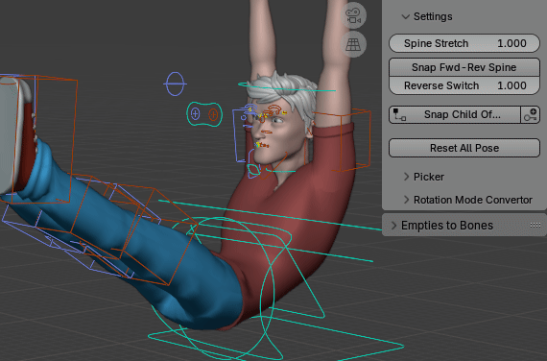This screenshot has width=547, height=361.
Task: Select the blue circle bone control above head
Action: [175, 84]
